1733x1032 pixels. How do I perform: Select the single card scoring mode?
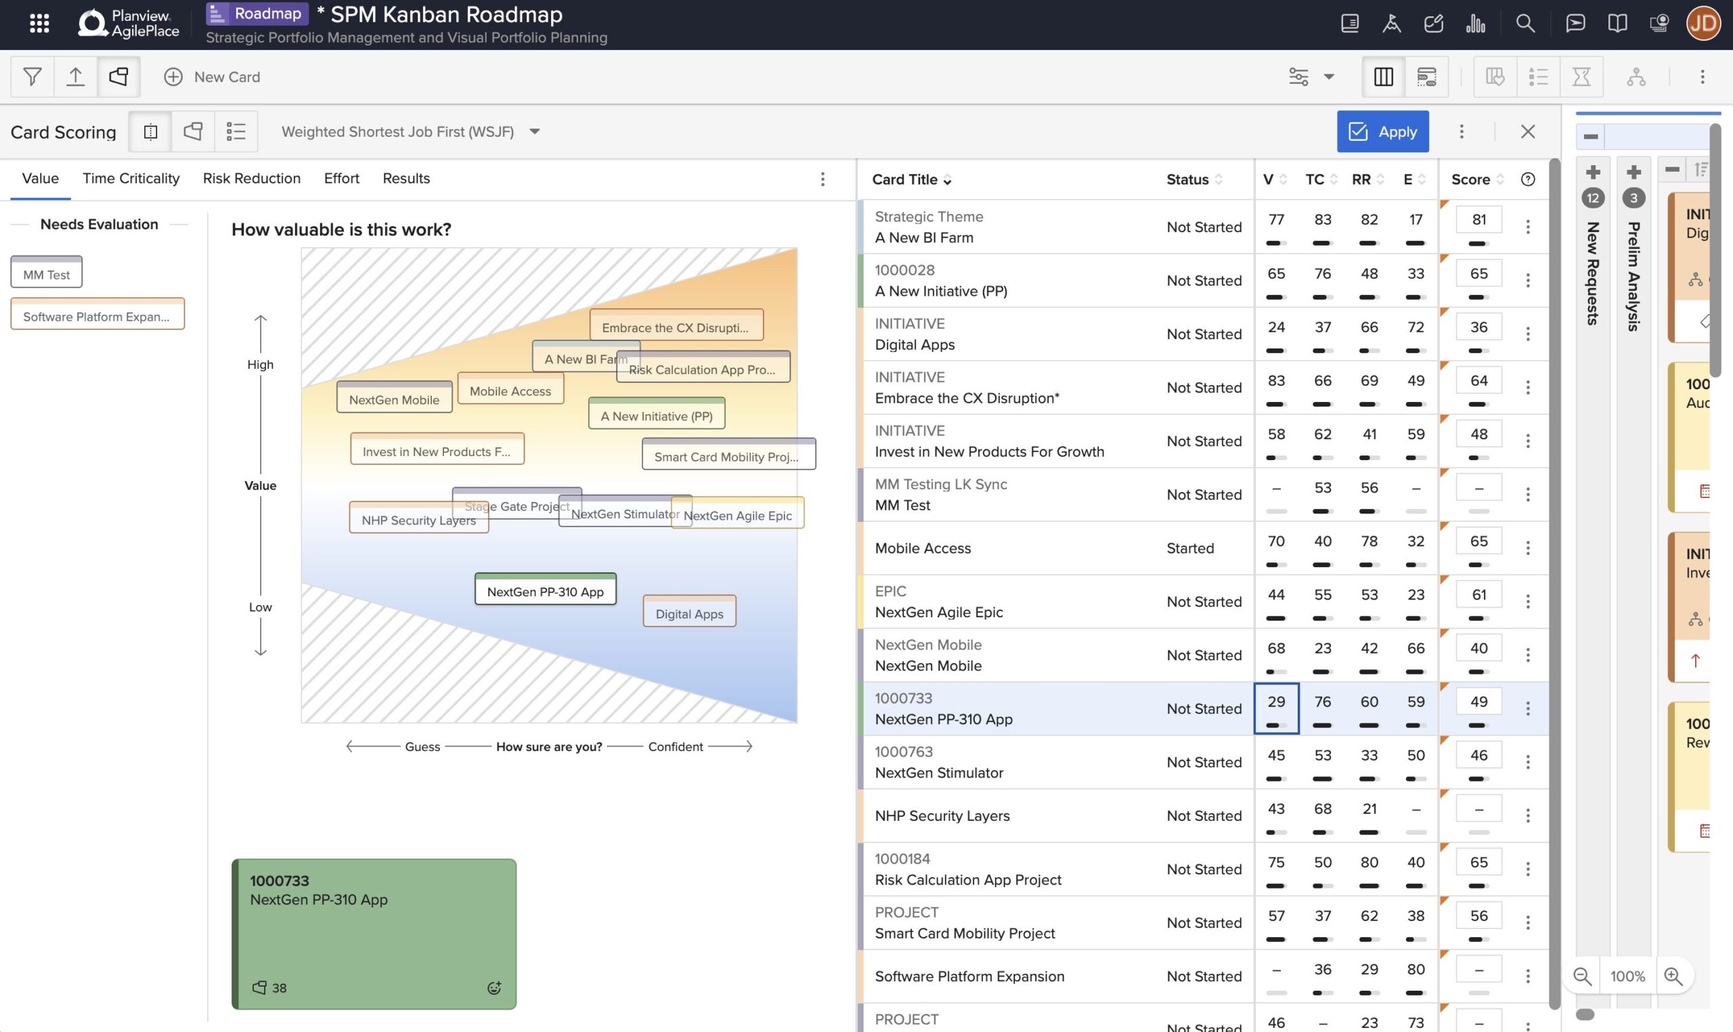coord(150,131)
